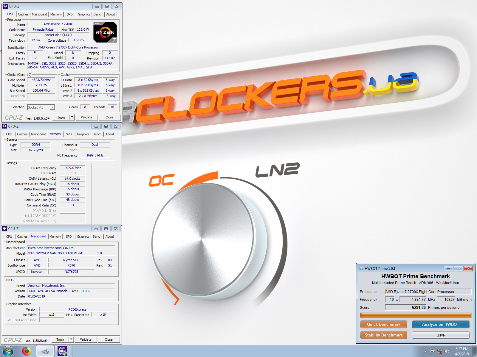Open Bench tab in Mainboard CPU-Z window
The image size is (477, 357).
[97, 237]
